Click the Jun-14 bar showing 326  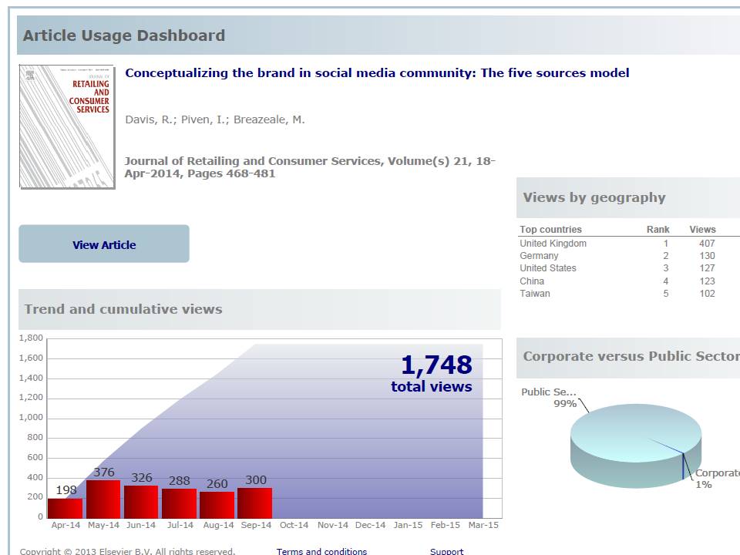141,502
